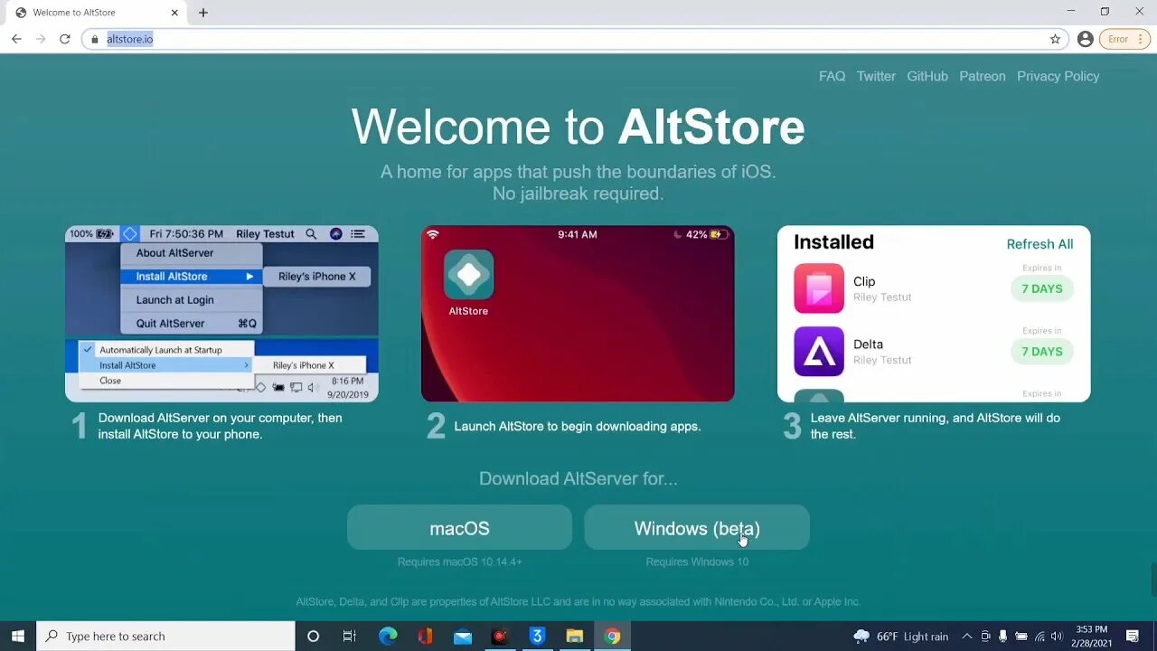Open the GitHub link

point(927,76)
